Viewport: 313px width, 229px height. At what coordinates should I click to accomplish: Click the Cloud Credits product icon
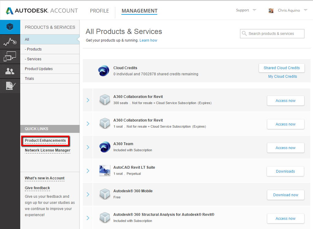(104, 71)
